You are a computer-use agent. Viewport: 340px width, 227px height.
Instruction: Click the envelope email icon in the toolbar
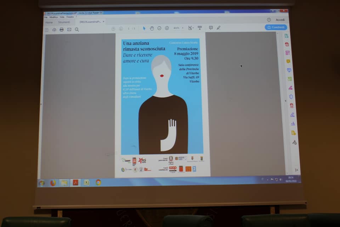tap(69, 29)
